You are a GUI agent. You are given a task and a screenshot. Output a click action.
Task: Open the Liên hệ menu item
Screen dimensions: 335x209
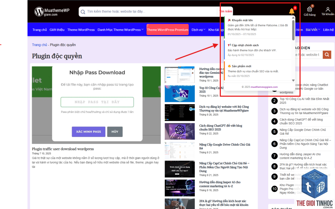tap(328, 30)
